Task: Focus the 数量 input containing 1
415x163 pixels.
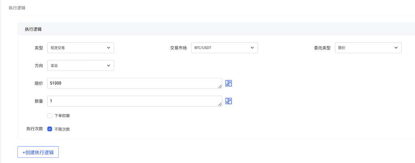Action: click(x=134, y=101)
